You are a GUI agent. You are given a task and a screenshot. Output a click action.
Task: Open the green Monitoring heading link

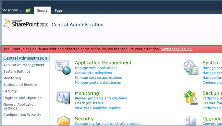pyautogui.click(x=87, y=93)
